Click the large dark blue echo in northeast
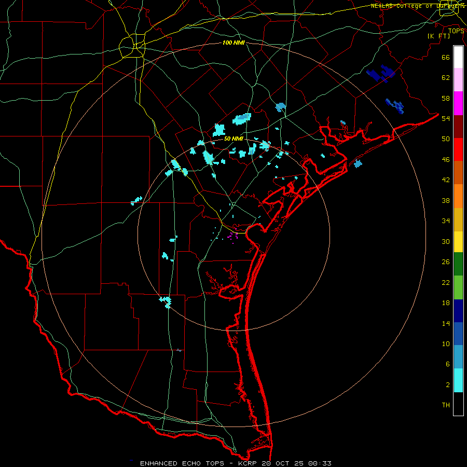The width and height of the screenshot is (467, 467). click(381, 73)
